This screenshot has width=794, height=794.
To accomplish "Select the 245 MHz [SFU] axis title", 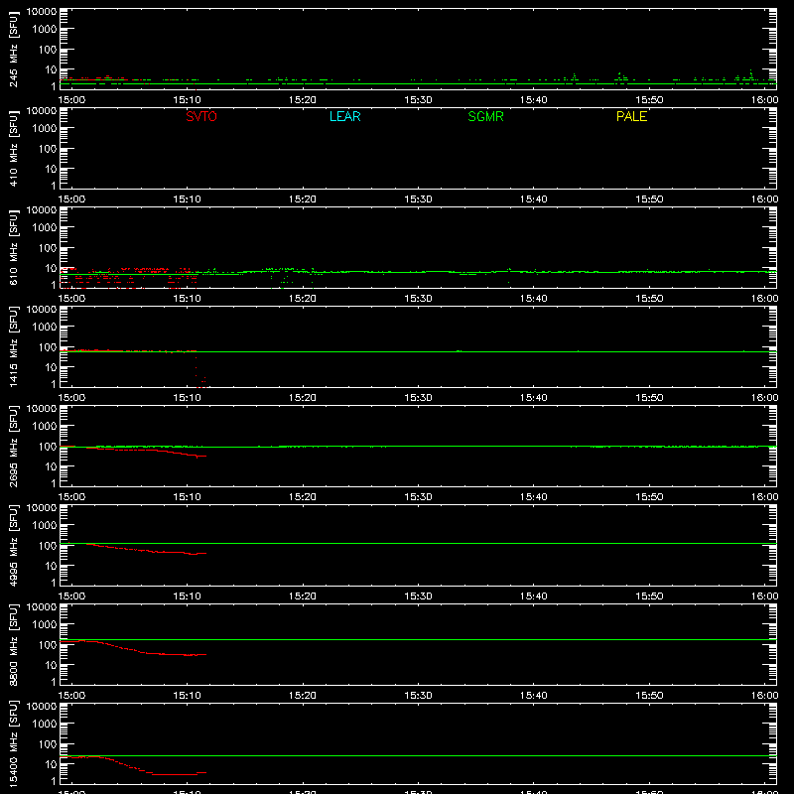I will (x=13, y=49).
